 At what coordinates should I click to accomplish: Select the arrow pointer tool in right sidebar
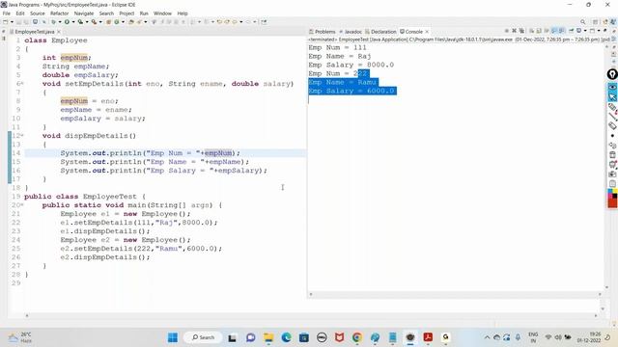(x=612, y=96)
